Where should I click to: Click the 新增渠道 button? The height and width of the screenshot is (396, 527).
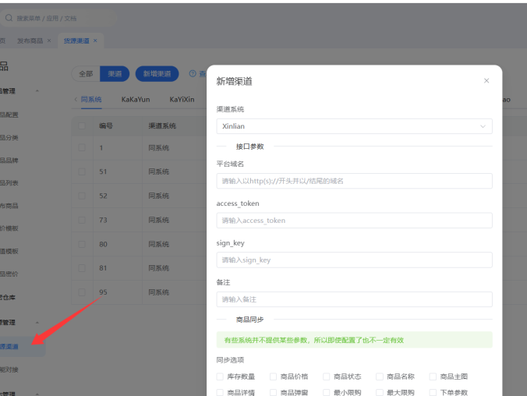[x=157, y=74]
